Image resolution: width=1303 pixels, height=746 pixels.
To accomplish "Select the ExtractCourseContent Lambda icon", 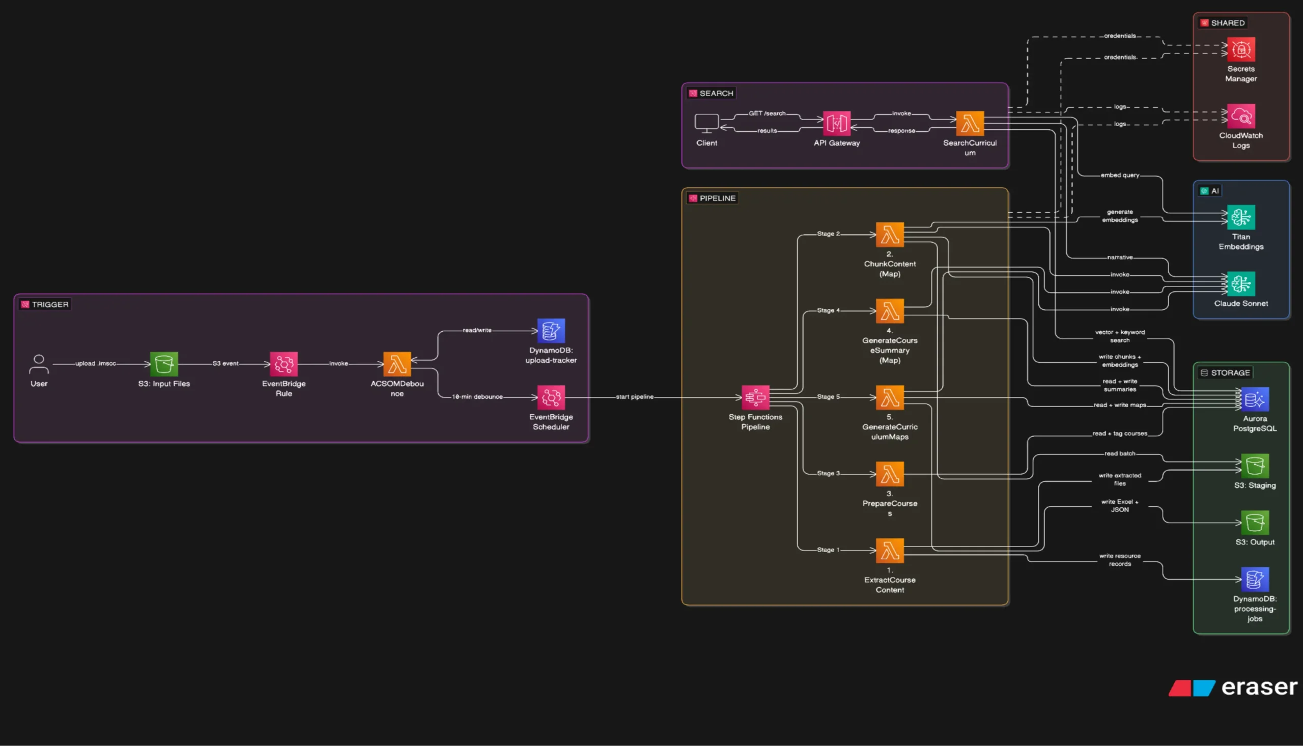I will 890,551.
